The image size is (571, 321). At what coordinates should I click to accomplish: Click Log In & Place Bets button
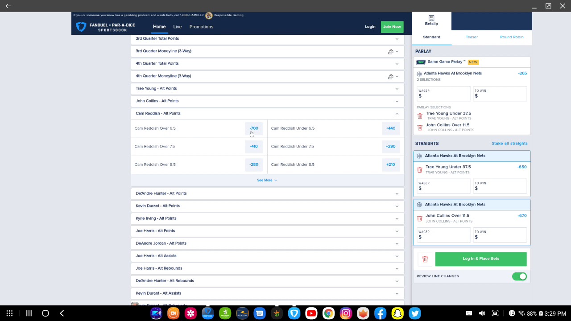click(x=481, y=259)
